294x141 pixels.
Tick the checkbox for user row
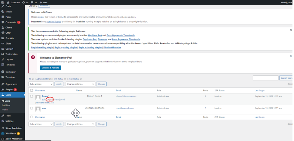pyautogui.click(x=31, y=108)
